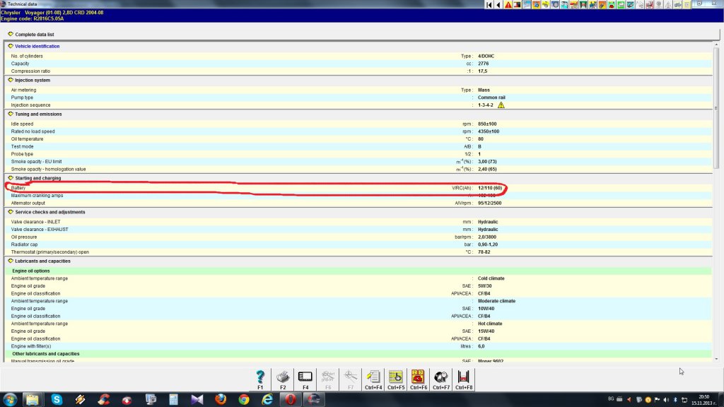Open Firefox from the Windows taskbar
Screen dimensions: 724x407
point(220,400)
